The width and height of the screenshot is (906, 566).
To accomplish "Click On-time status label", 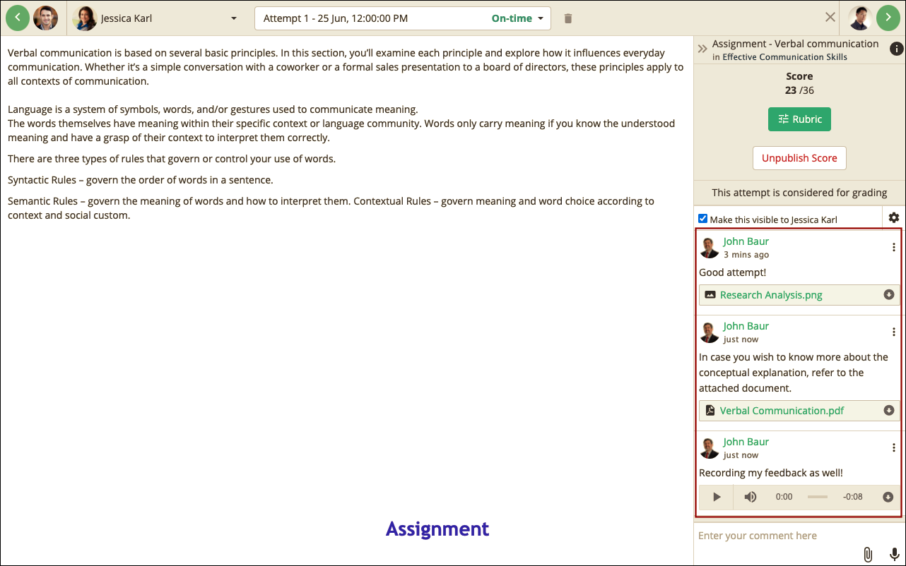I will tap(512, 18).
